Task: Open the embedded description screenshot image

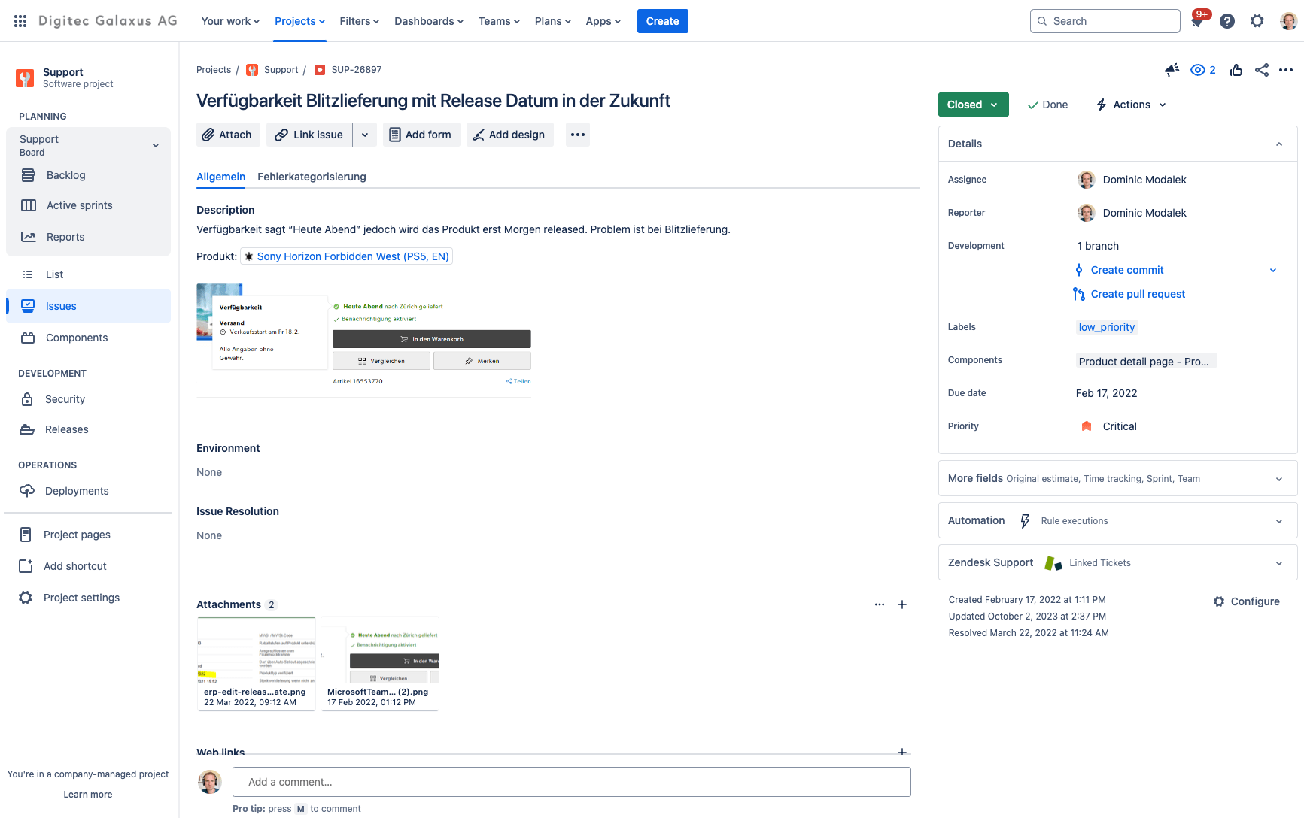Action: click(363, 340)
